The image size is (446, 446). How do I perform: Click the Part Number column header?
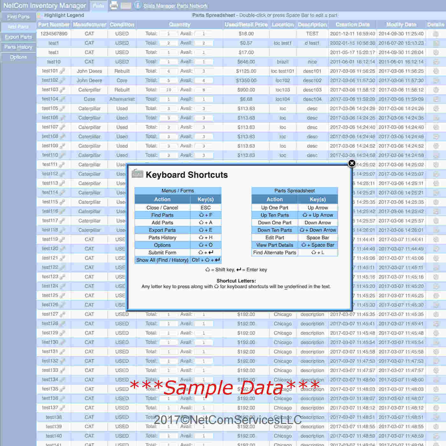(x=54, y=25)
